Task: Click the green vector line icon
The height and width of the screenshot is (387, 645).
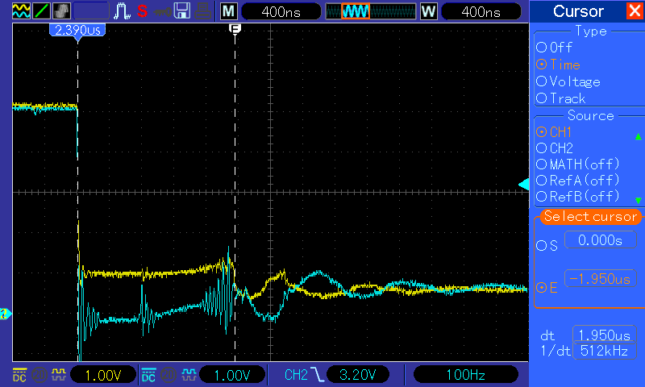Action: pyautogui.click(x=41, y=11)
